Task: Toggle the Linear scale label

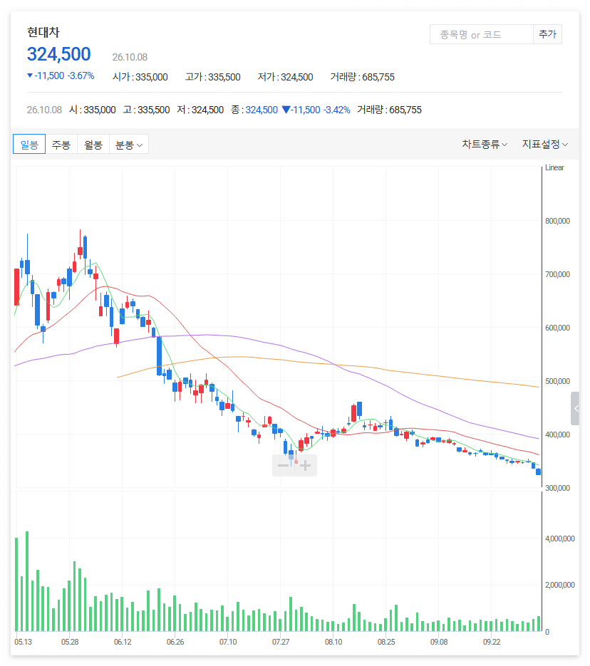Action: pyautogui.click(x=554, y=168)
